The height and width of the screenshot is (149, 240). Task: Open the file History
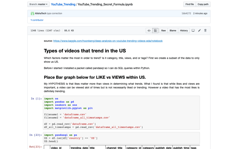pyautogui.click(x=184, y=31)
